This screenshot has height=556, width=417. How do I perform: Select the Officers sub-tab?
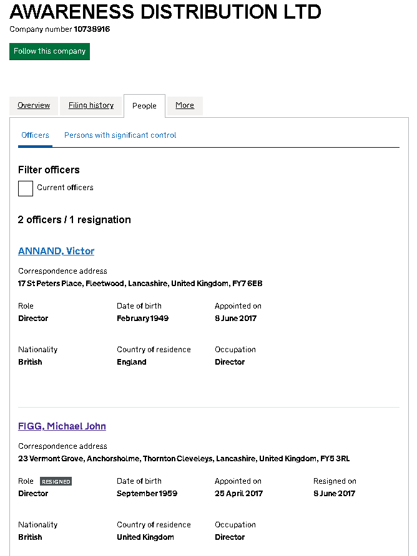[35, 135]
